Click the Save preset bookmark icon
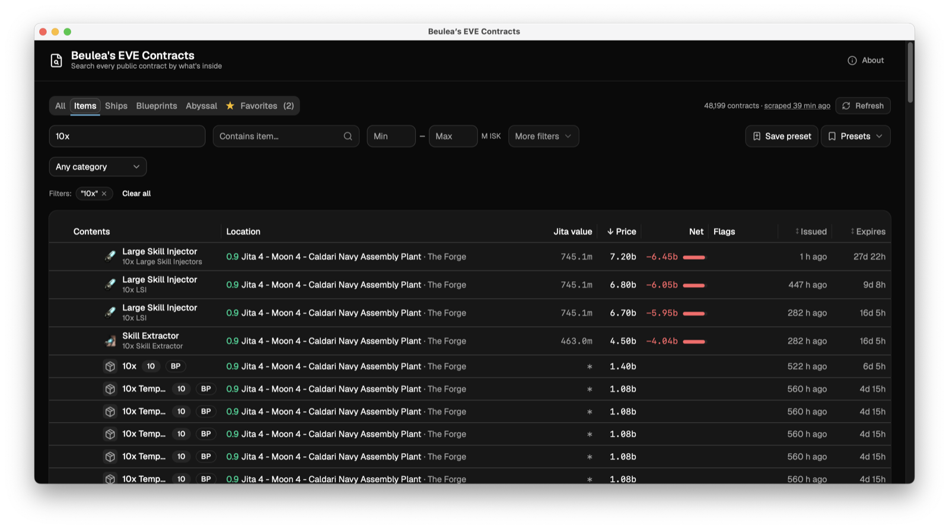This screenshot has width=949, height=529. coord(757,136)
